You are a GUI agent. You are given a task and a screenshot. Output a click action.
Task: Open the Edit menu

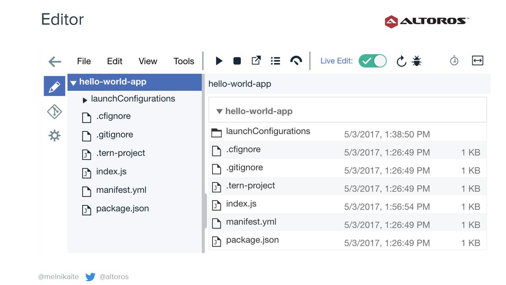[x=115, y=61]
